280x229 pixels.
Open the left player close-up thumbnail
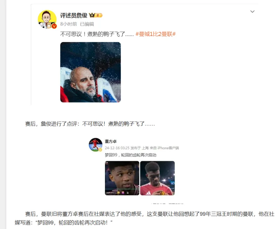(122, 178)
